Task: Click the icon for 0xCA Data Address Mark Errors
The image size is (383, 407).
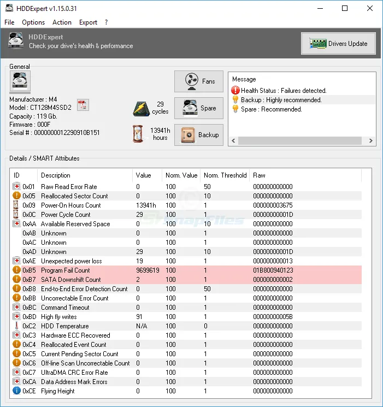Action: coord(16,381)
